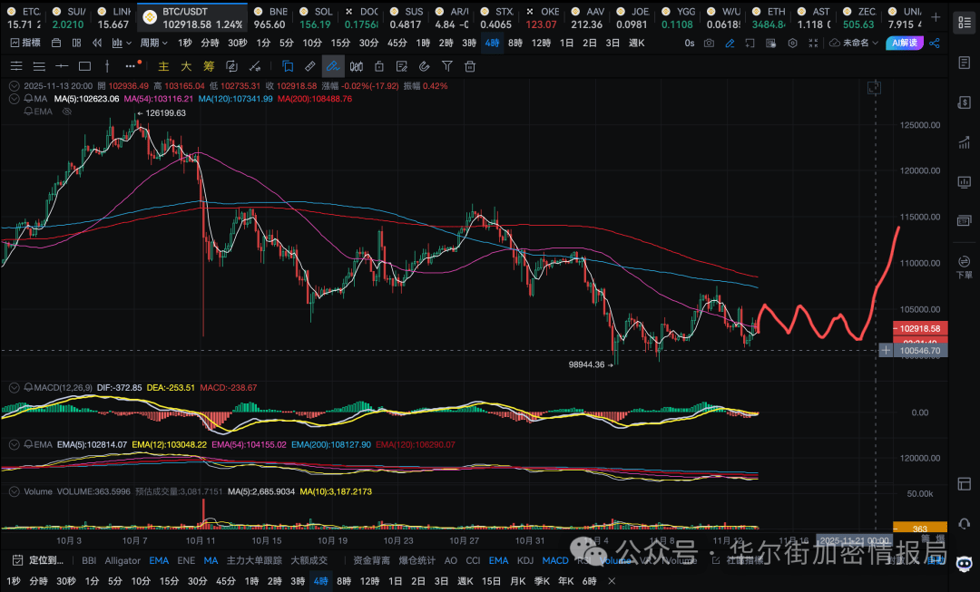Switch to the ZEC ticker tab
This screenshot has height=592, width=980.
pyautogui.click(x=858, y=18)
